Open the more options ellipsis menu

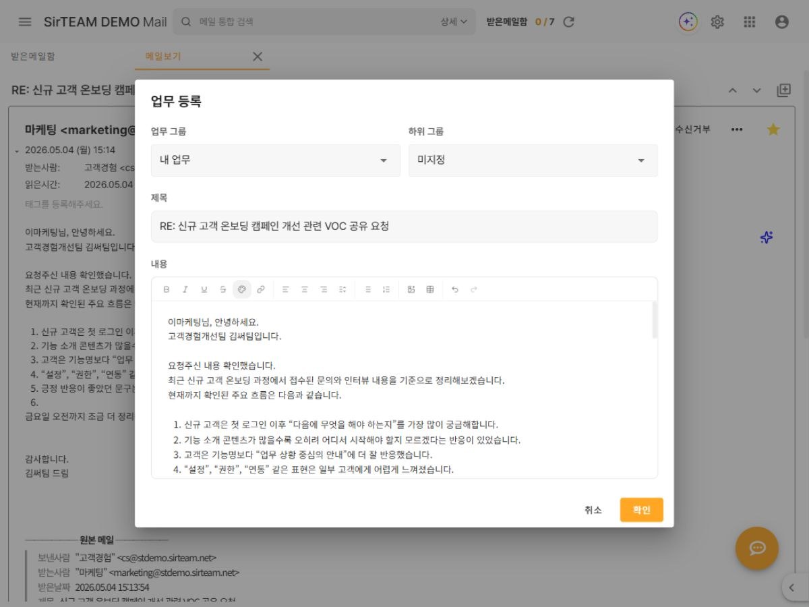pyautogui.click(x=737, y=129)
